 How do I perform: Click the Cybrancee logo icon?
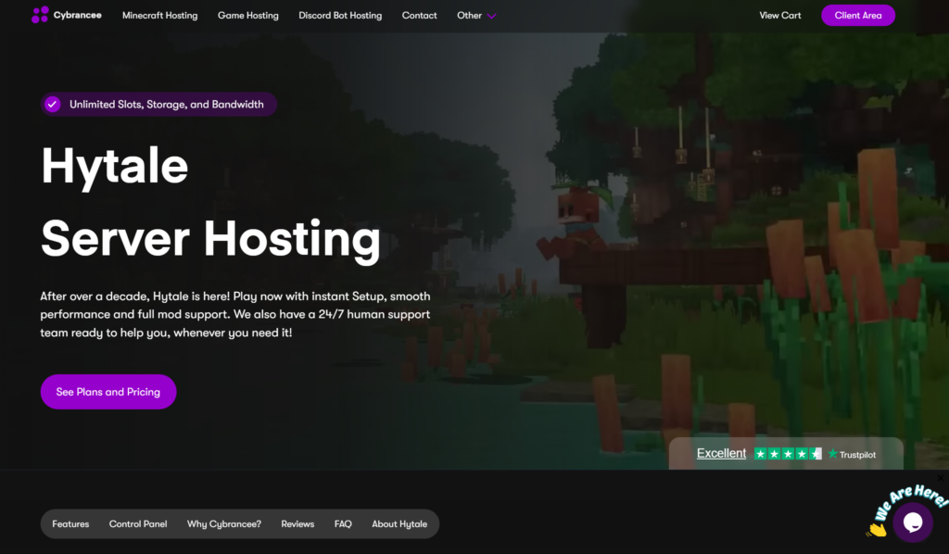[38, 15]
